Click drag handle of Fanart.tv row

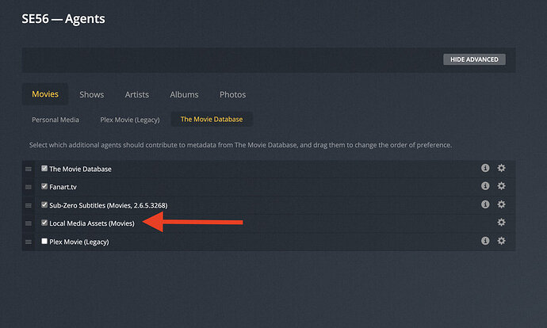[29, 187]
